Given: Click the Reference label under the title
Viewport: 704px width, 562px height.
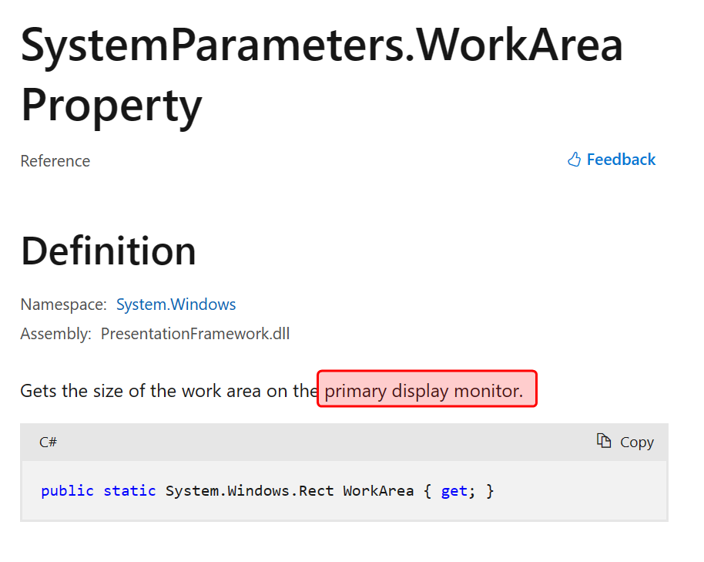Looking at the screenshot, I should (55, 161).
